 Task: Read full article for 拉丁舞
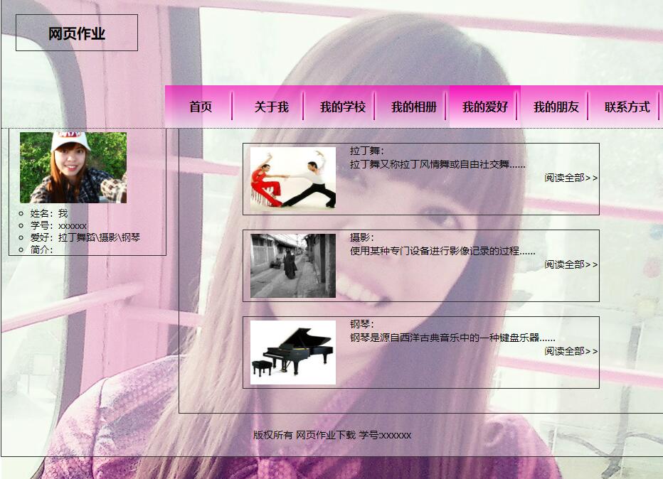pos(571,178)
